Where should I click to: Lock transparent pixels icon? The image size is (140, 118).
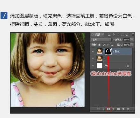(99, 45)
